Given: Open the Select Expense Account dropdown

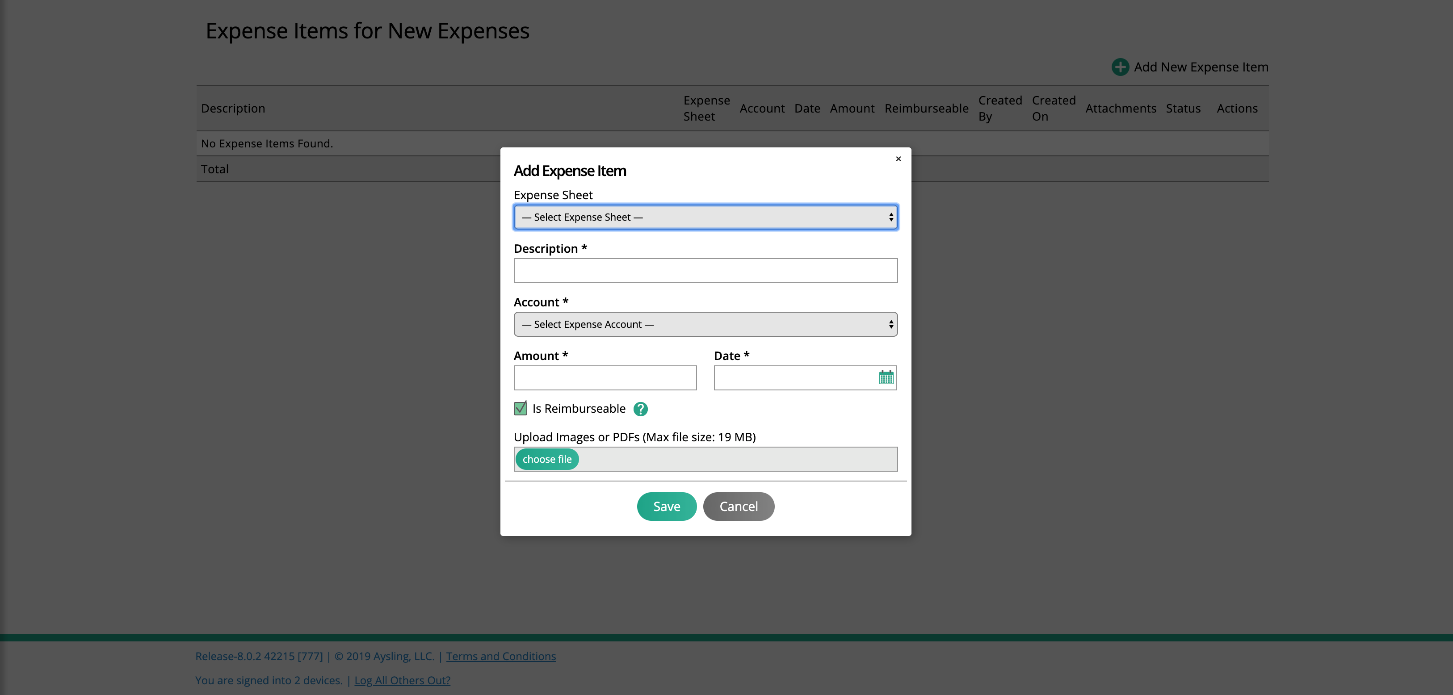Looking at the screenshot, I should [705, 323].
